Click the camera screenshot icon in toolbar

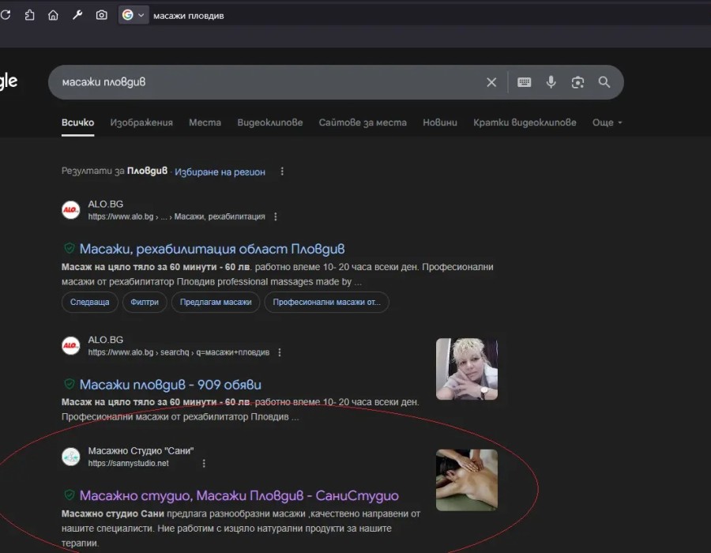(102, 15)
